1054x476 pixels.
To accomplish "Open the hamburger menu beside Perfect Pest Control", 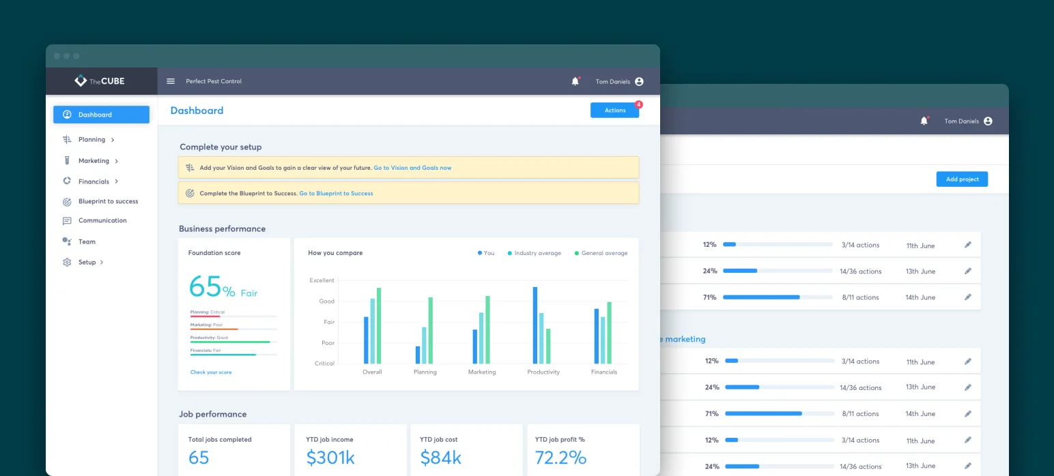I will click(x=171, y=81).
